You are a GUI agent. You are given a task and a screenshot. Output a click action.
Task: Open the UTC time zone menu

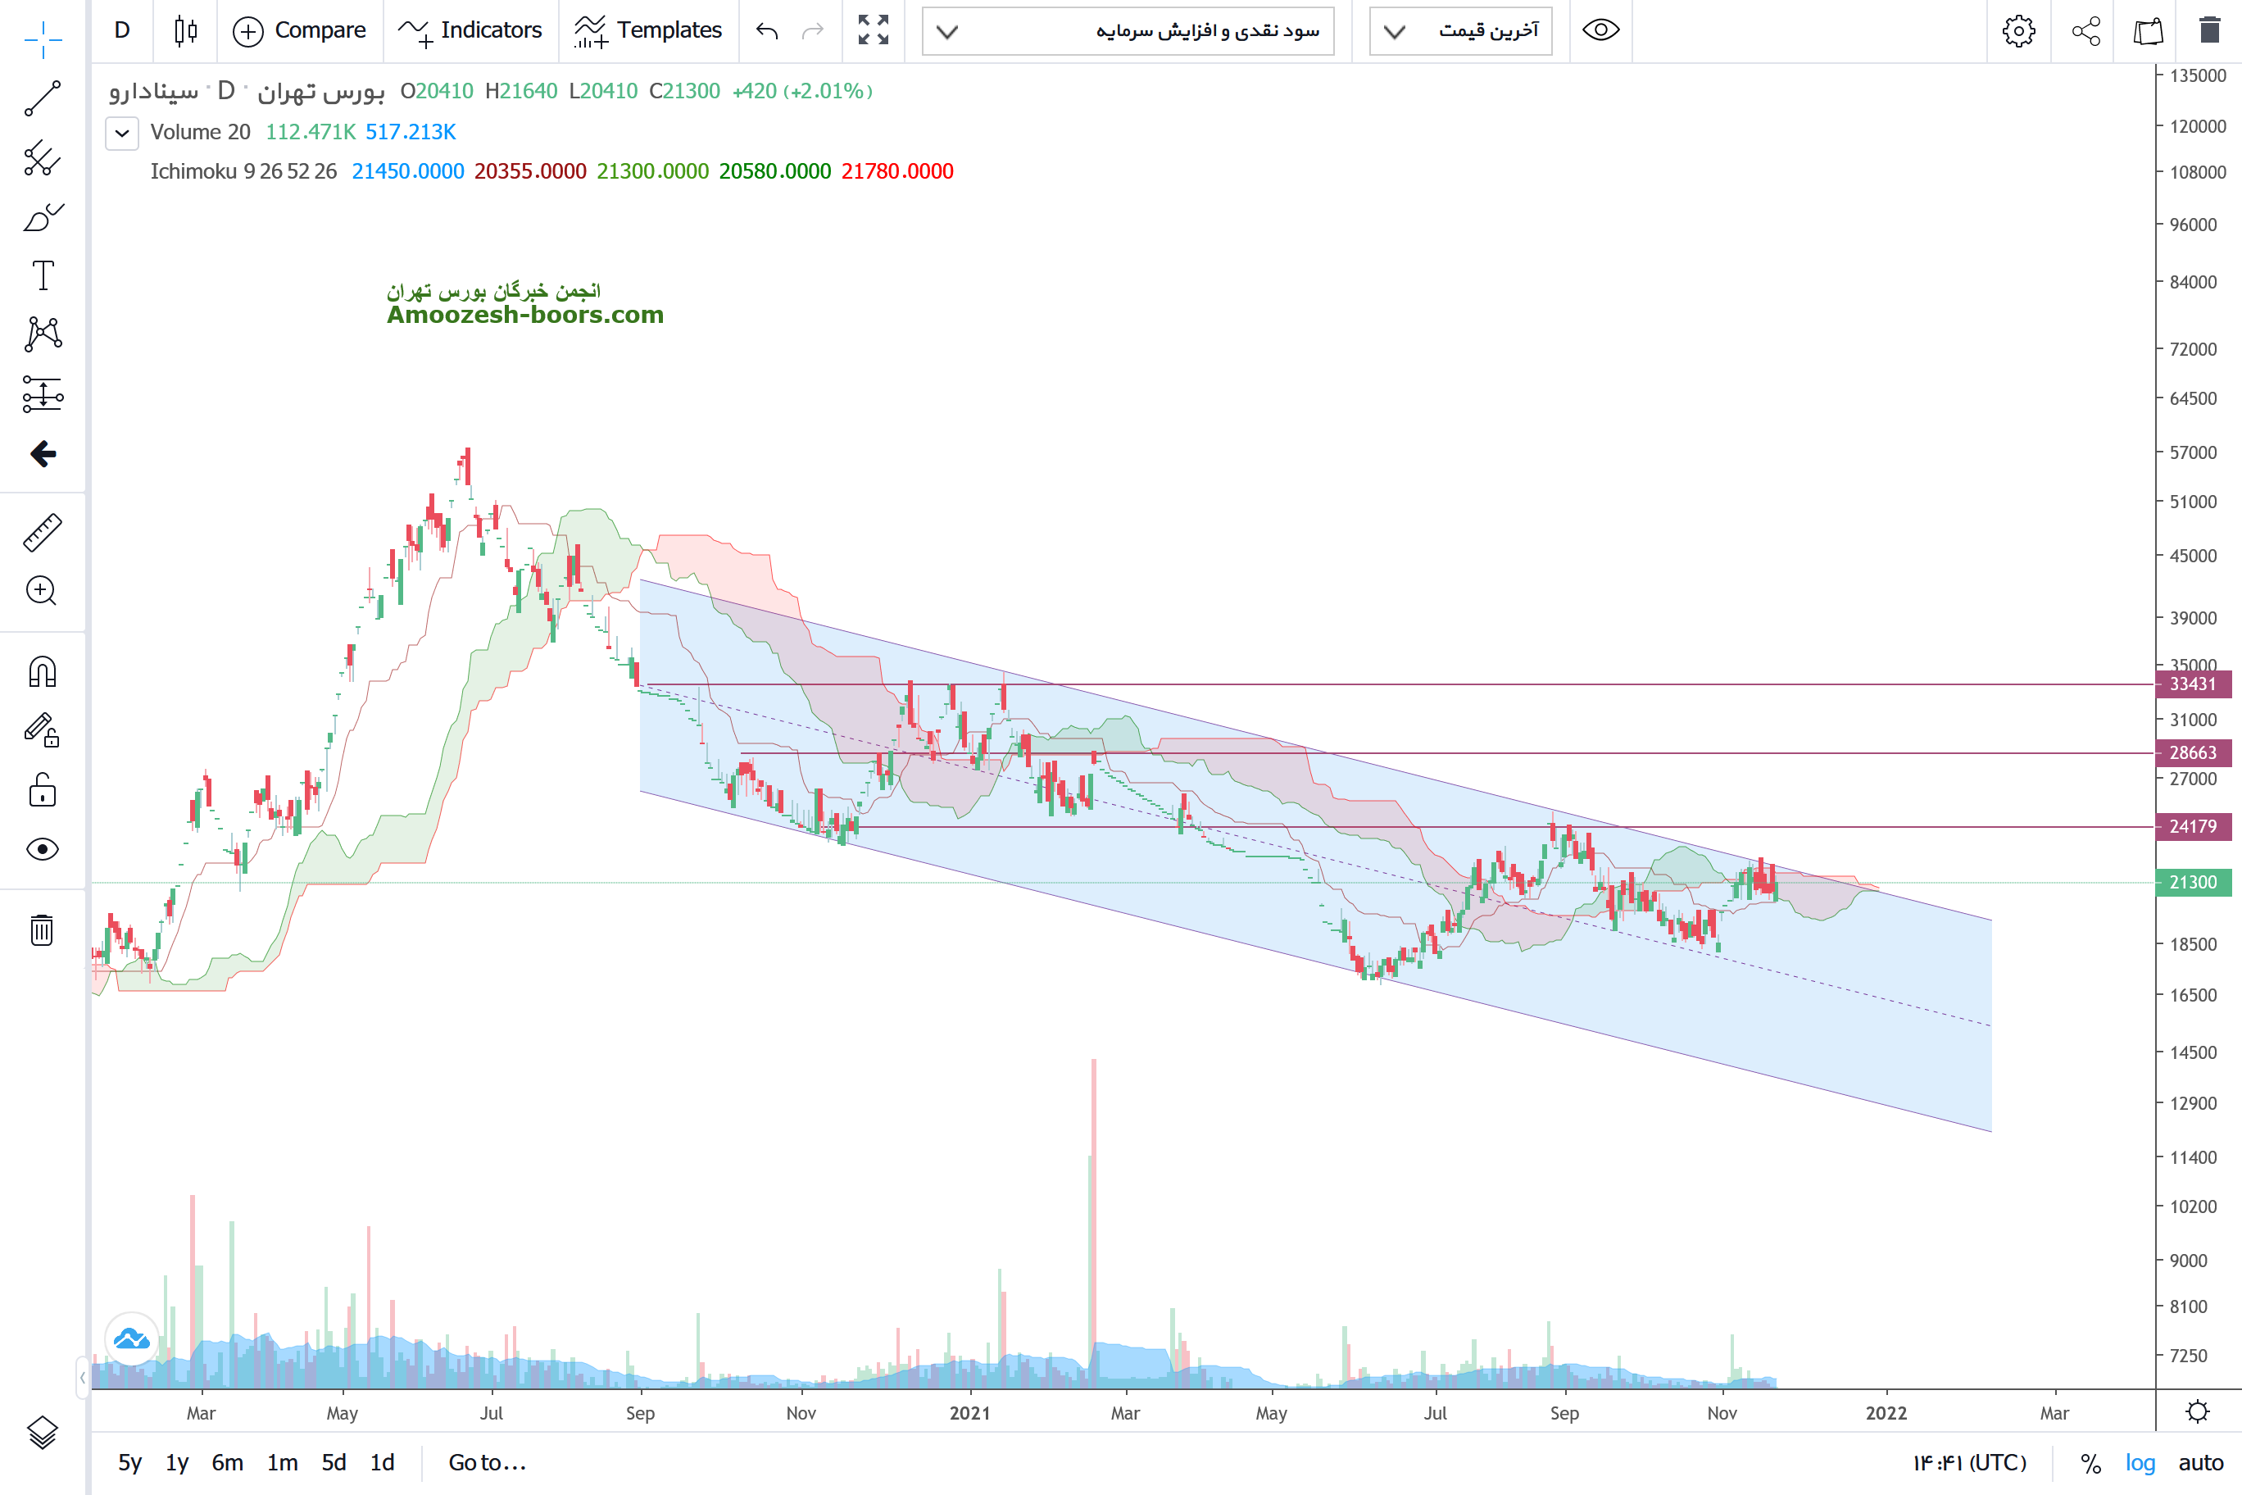tap(1969, 1462)
